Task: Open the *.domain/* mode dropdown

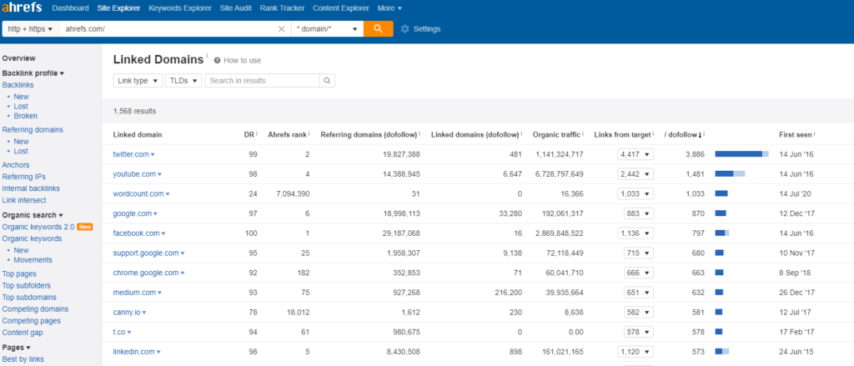Action: pyautogui.click(x=327, y=29)
